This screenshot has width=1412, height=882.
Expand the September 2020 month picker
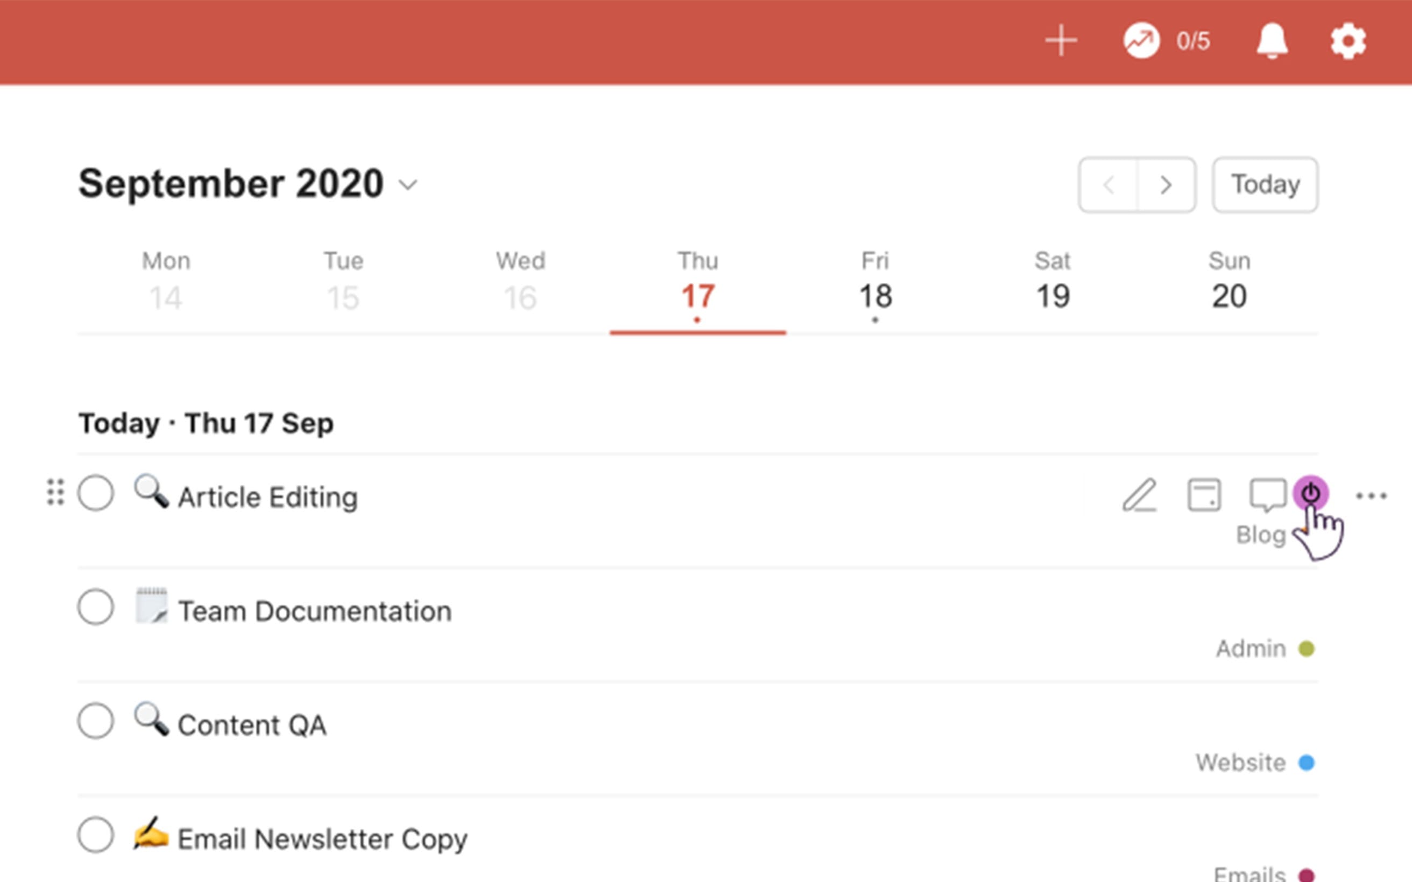click(x=408, y=185)
